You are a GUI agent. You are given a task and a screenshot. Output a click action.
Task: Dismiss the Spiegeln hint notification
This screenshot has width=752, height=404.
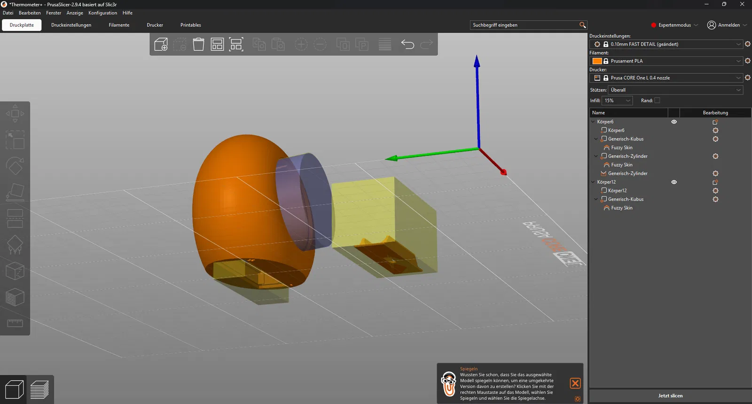575,383
